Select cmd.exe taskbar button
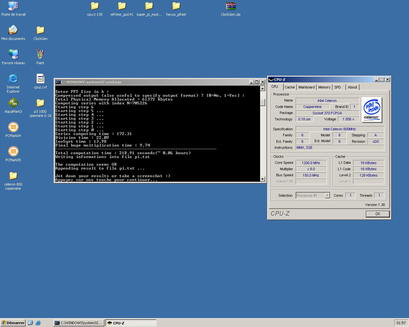The width and height of the screenshot is (409, 327). point(79,323)
